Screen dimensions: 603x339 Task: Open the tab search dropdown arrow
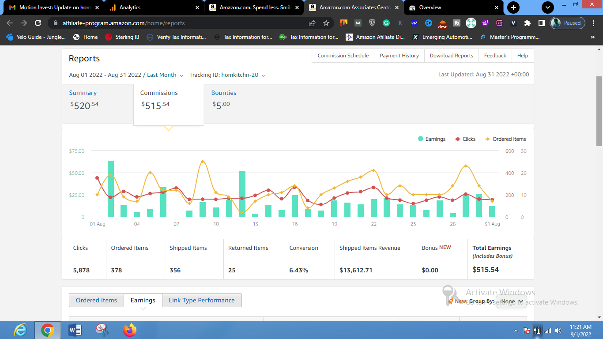coord(548,8)
